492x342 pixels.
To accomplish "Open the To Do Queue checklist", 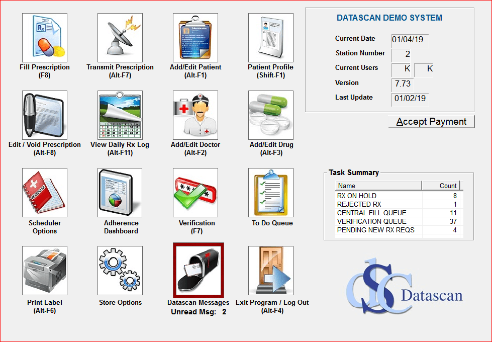I will click(x=271, y=193).
